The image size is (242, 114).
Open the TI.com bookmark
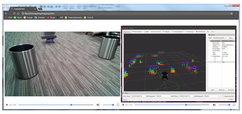pos(51,18)
